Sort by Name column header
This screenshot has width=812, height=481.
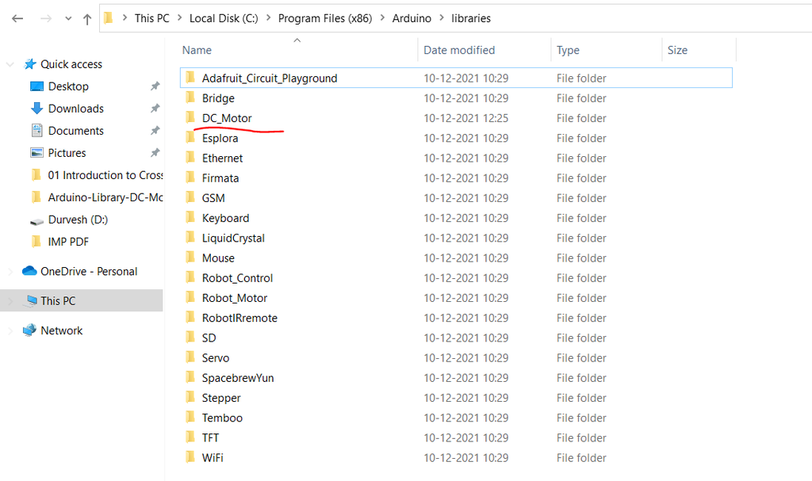(197, 50)
